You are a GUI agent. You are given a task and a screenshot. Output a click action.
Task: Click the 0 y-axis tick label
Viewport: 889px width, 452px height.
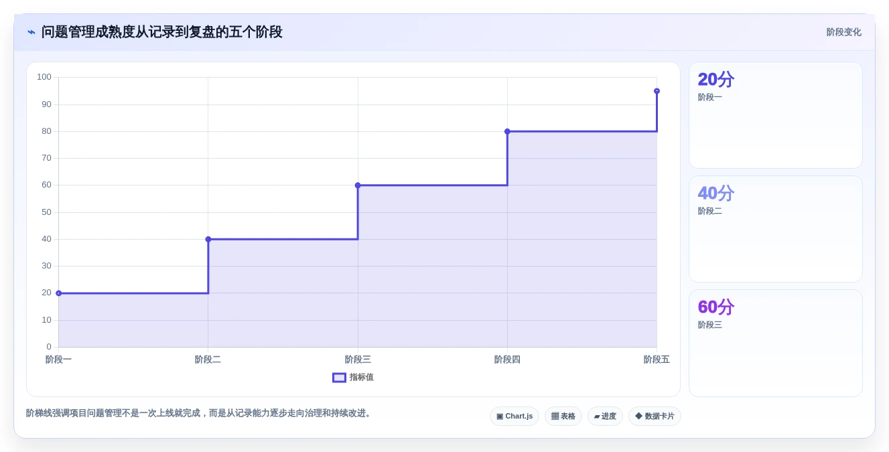pyautogui.click(x=49, y=347)
